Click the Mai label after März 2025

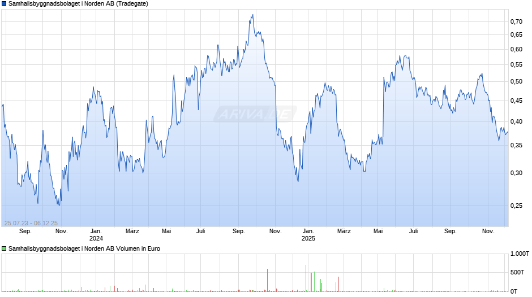[x=378, y=232]
